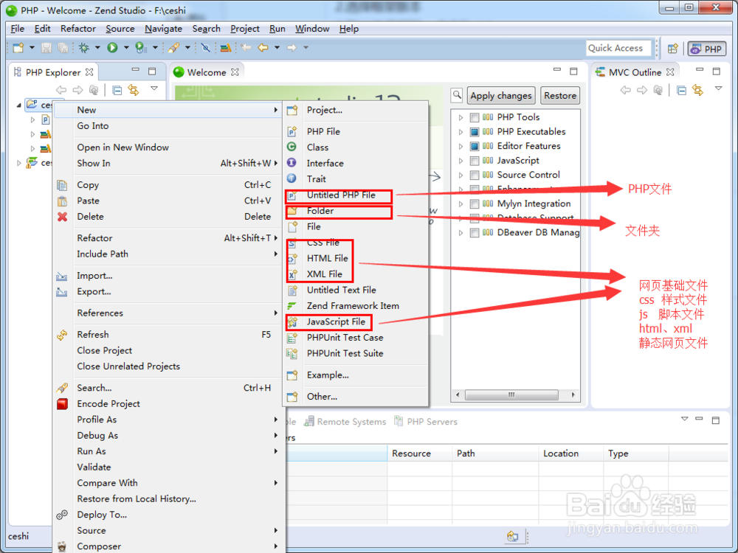Open the Debug button dropdown arrow
The height and width of the screenshot is (553, 738).
(x=97, y=47)
